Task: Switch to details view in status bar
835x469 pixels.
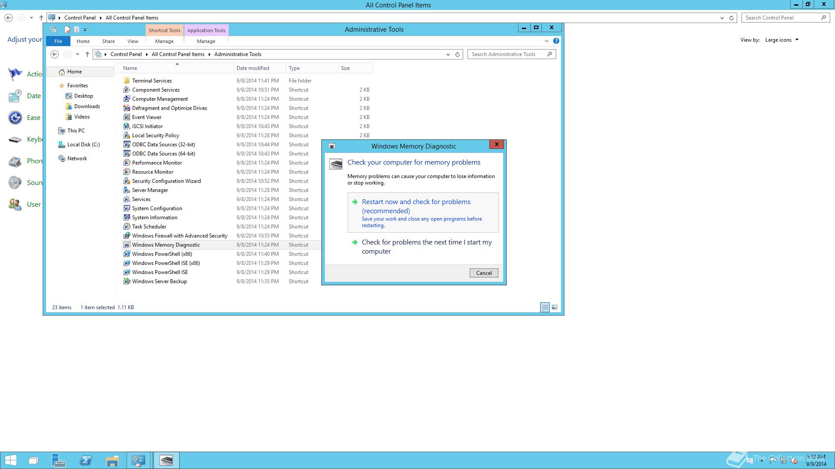Action: tap(545, 307)
